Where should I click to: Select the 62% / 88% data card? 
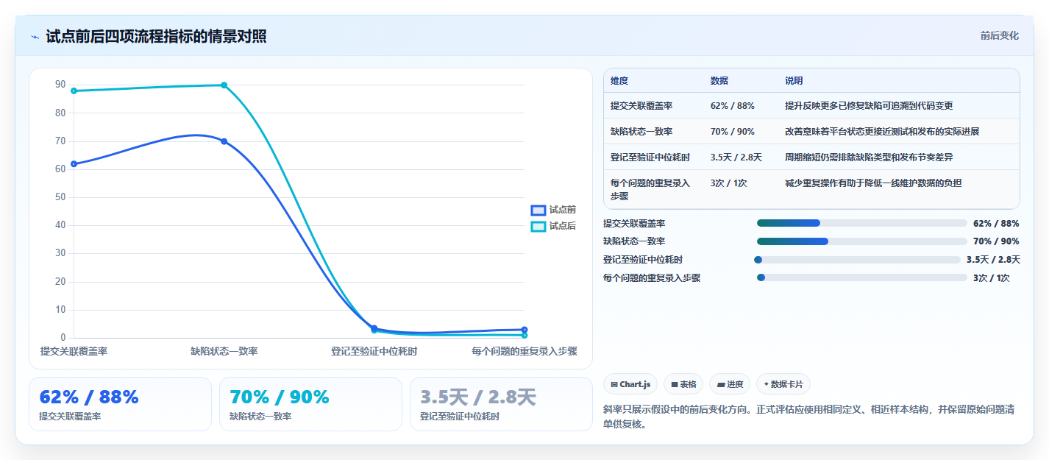tap(120, 404)
